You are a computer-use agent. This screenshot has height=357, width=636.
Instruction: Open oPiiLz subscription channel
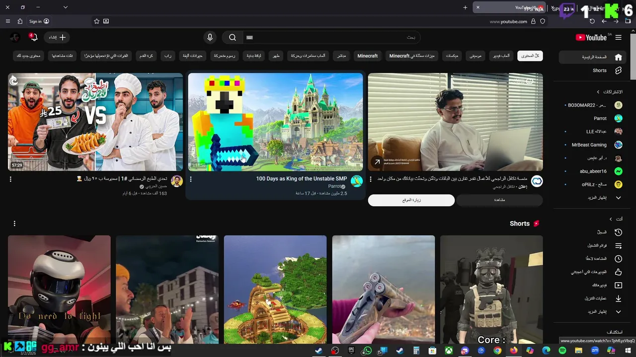click(x=591, y=184)
